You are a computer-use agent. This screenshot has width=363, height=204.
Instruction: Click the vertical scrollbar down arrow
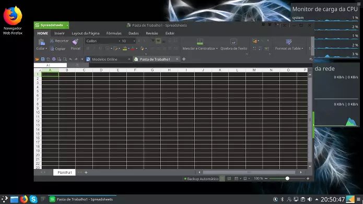[310, 166]
